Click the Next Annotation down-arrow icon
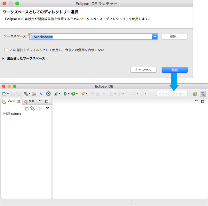This screenshot has height=206, width=208. 111,94
